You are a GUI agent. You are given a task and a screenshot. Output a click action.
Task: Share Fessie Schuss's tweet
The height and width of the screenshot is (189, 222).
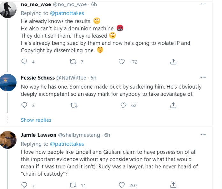click(x=173, y=105)
